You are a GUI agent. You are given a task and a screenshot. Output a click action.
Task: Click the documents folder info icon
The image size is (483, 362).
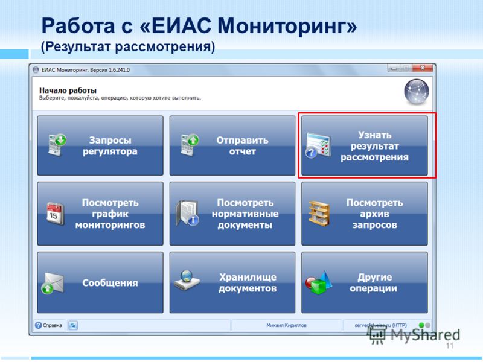[x=187, y=213]
